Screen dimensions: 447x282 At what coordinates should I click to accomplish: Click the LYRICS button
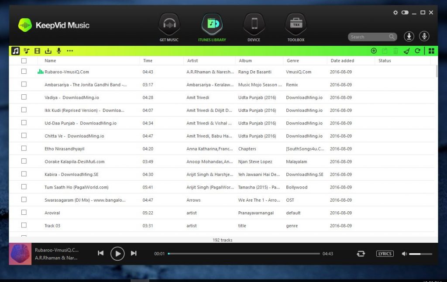coord(385,254)
